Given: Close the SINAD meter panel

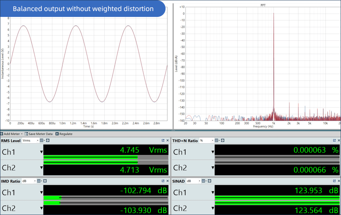Looking at the screenshot, I should 338,181.
